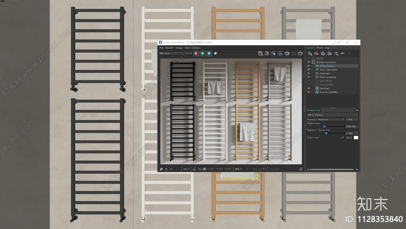Click the Properties panel horizontal scrollbar
This screenshot has height=229, width=406.
(x=332, y=169)
